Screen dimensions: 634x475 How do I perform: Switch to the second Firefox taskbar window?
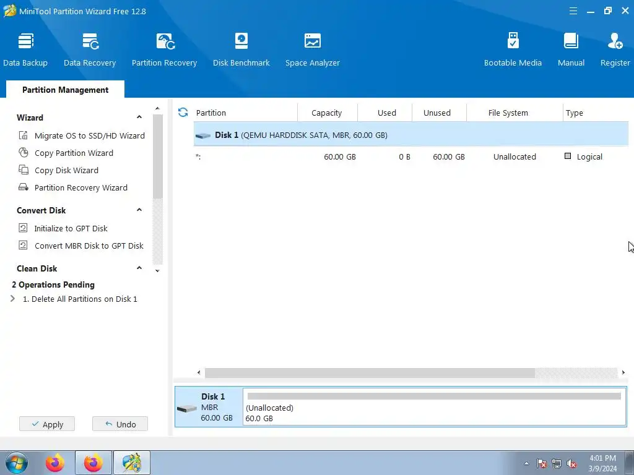click(x=93, y=463)
